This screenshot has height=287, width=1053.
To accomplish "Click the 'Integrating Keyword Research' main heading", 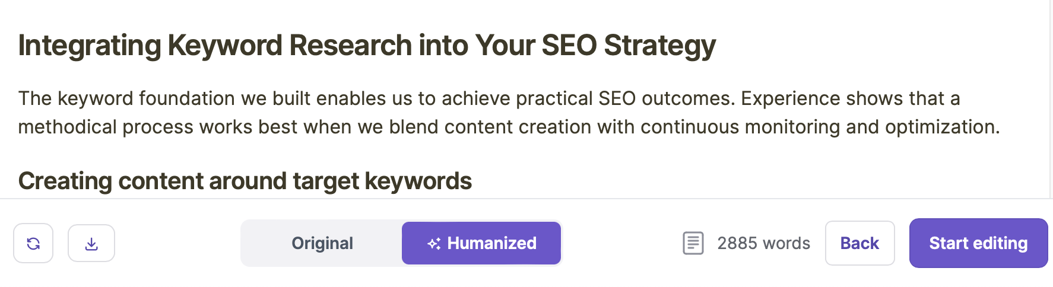I will tap(367, 46).
